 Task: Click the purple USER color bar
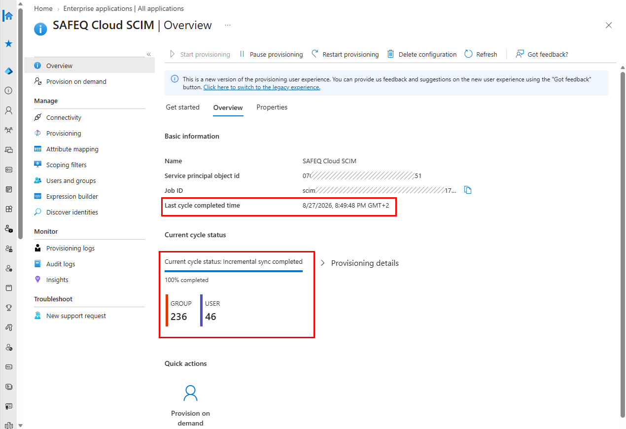click(x=201, y=310)
